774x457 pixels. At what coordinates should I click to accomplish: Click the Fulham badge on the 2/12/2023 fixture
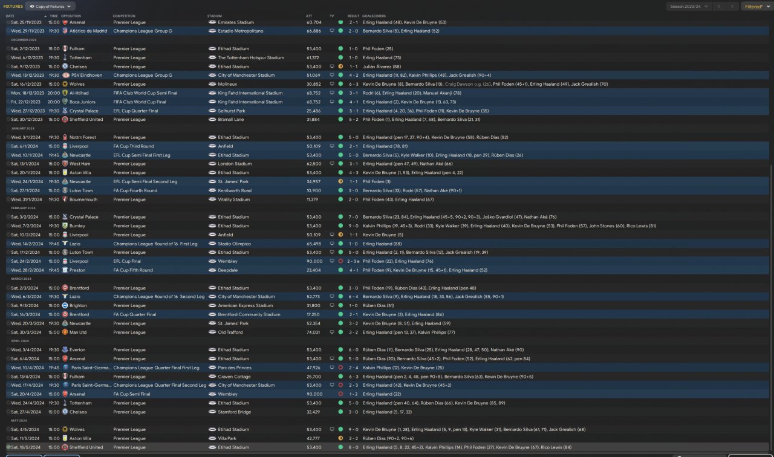tap(65, 49)
